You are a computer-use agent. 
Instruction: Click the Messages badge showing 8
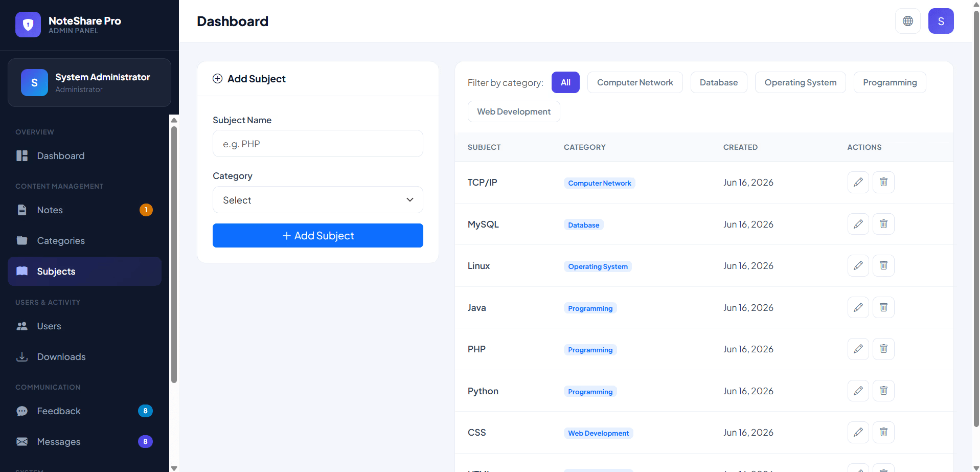pyautogui.click(x=145, y=441)
